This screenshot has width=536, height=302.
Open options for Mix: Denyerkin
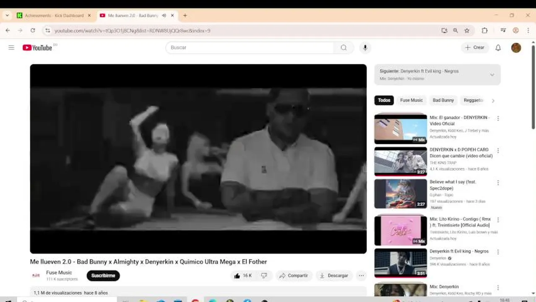click(x=498, y=287)
